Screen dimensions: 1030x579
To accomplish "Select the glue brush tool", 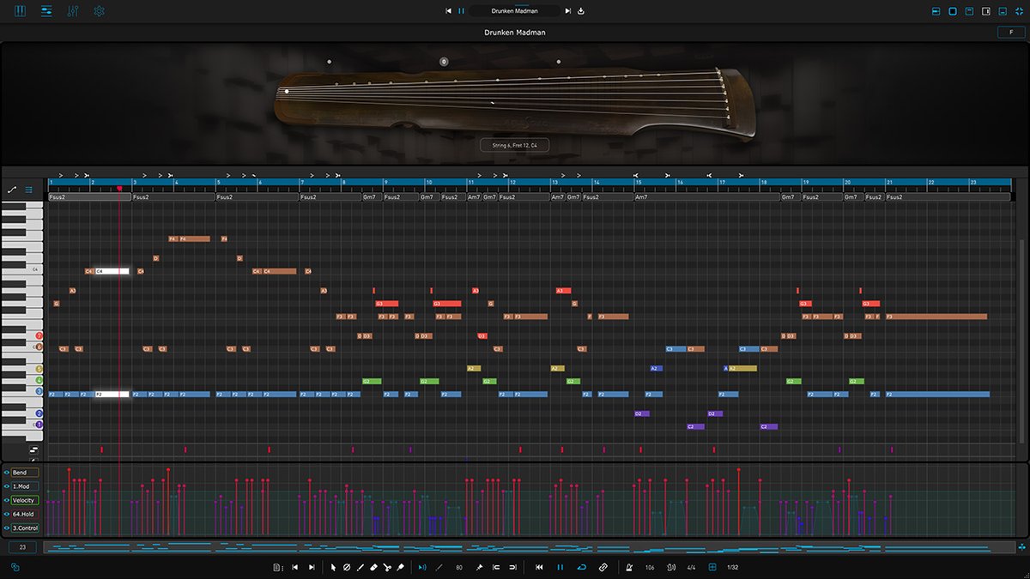I will pyautogui.click(x=400, y=567).
